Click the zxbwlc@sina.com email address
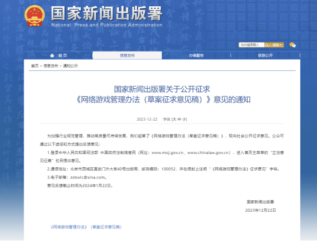The height and width of the screenshot is (241, 317). pos(88,177)
